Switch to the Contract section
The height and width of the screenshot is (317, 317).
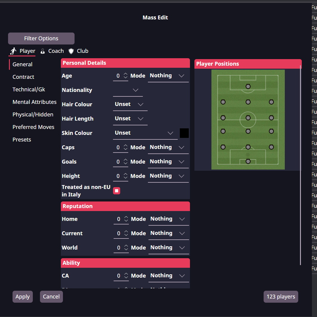[x=23, y=77]
